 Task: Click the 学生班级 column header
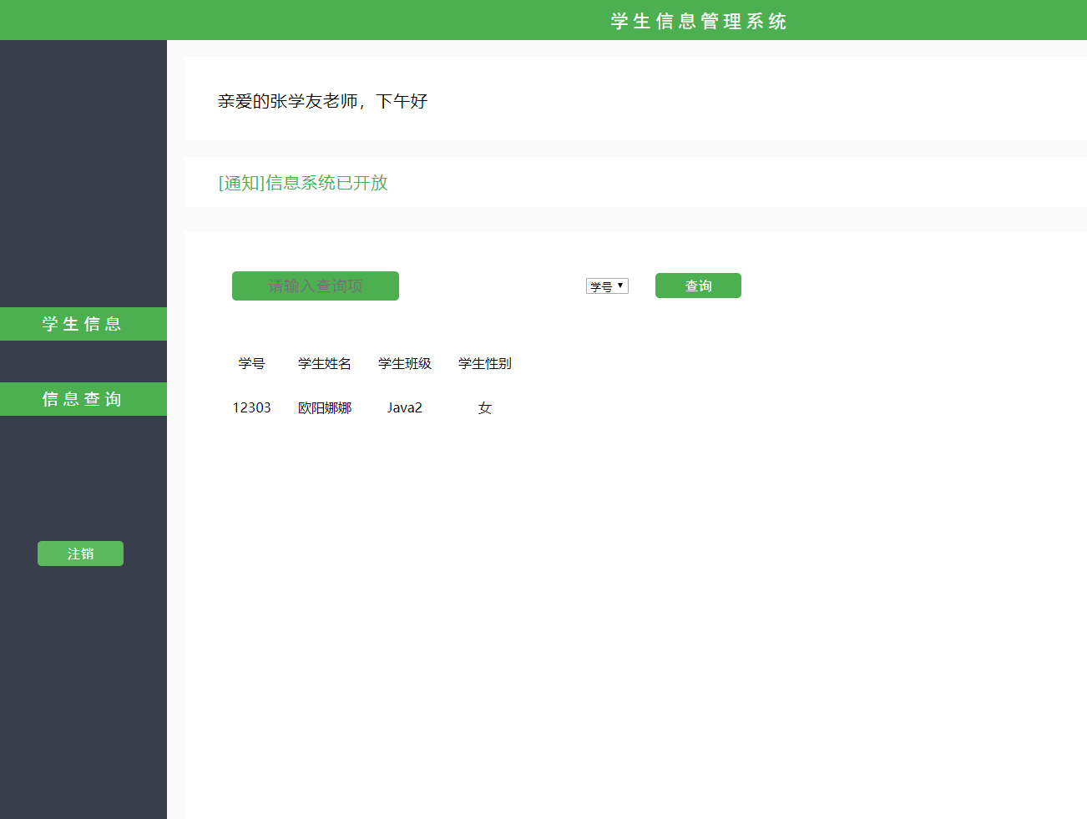coord(404,363)
